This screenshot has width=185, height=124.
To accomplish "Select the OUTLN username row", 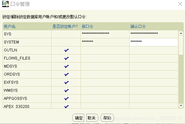I will pyautogui.click(x=27, y=50).
